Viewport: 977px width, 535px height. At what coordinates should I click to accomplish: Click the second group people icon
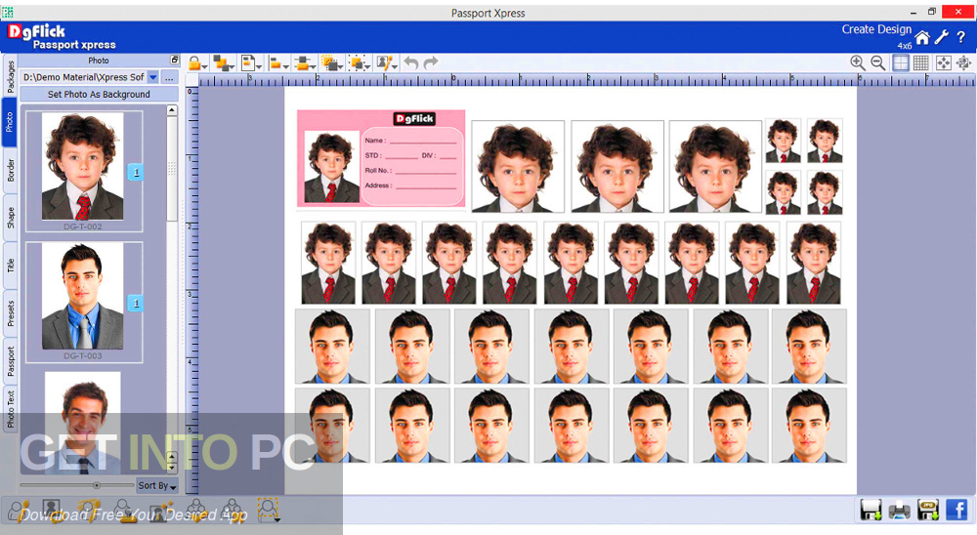232,510
